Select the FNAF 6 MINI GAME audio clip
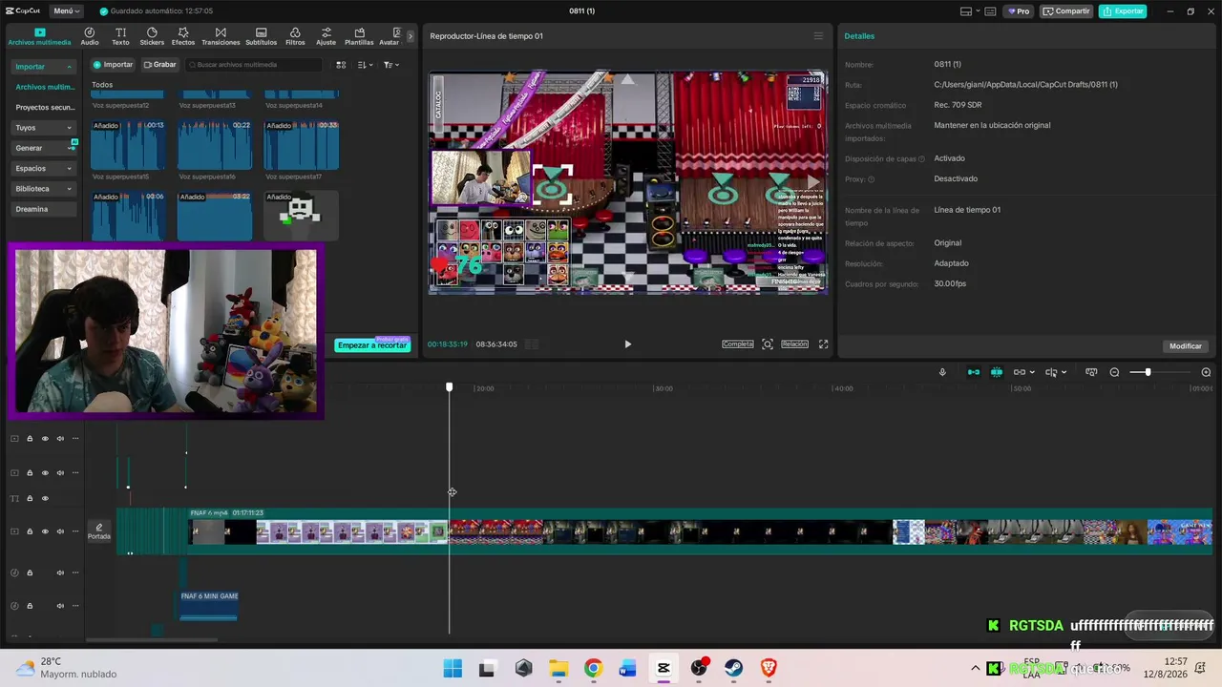This screenshot has height=687, width=1222. (x=209, y=605)
